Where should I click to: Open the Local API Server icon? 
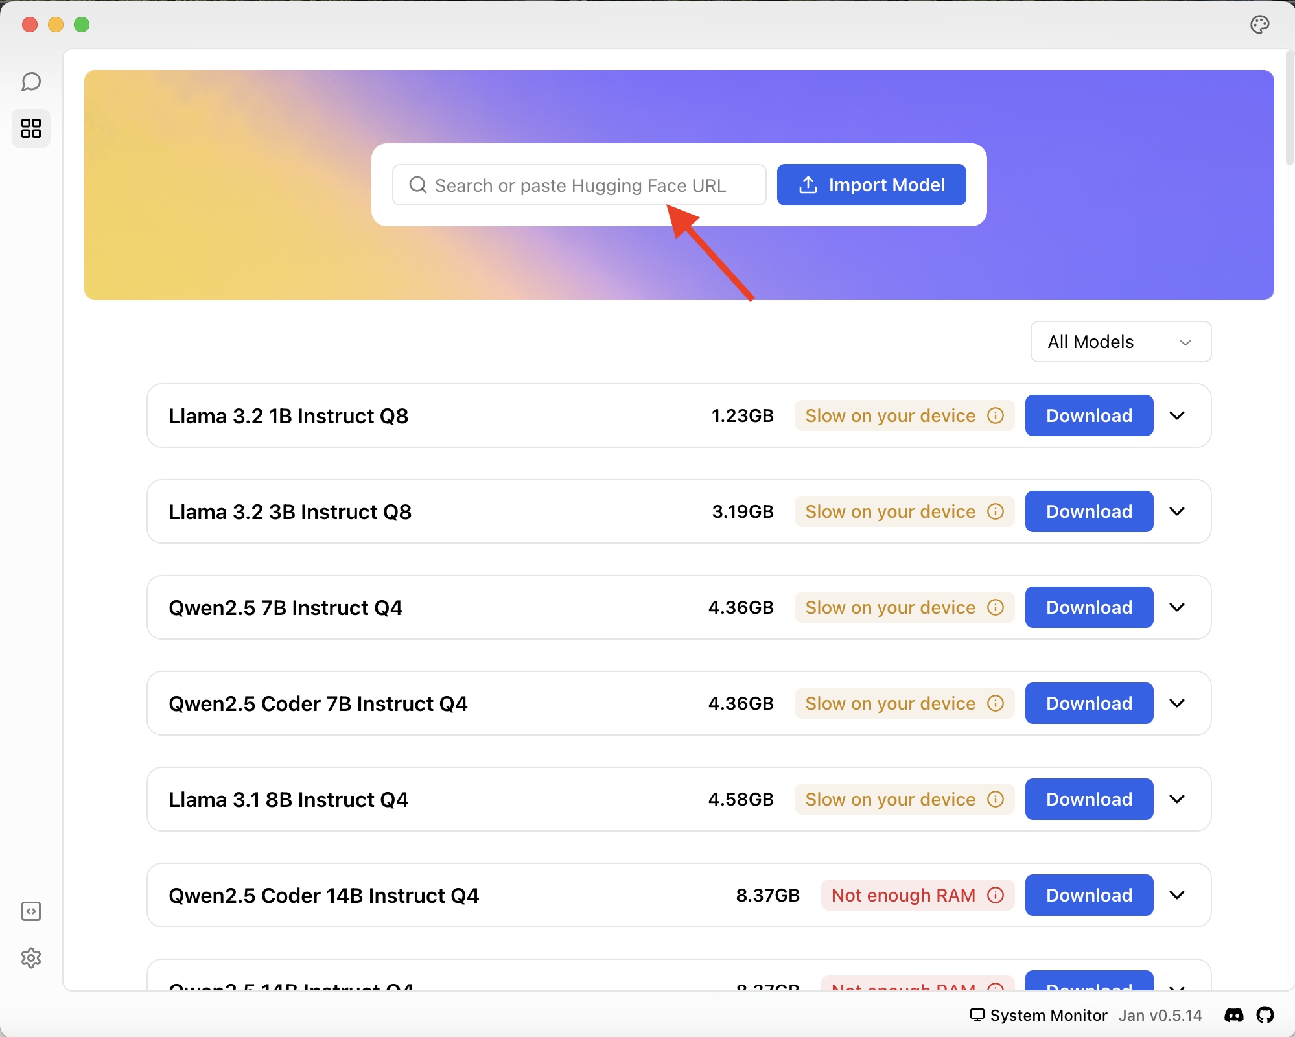[x=30, y=911]
